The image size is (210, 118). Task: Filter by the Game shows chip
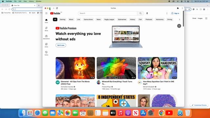point(88,19)
